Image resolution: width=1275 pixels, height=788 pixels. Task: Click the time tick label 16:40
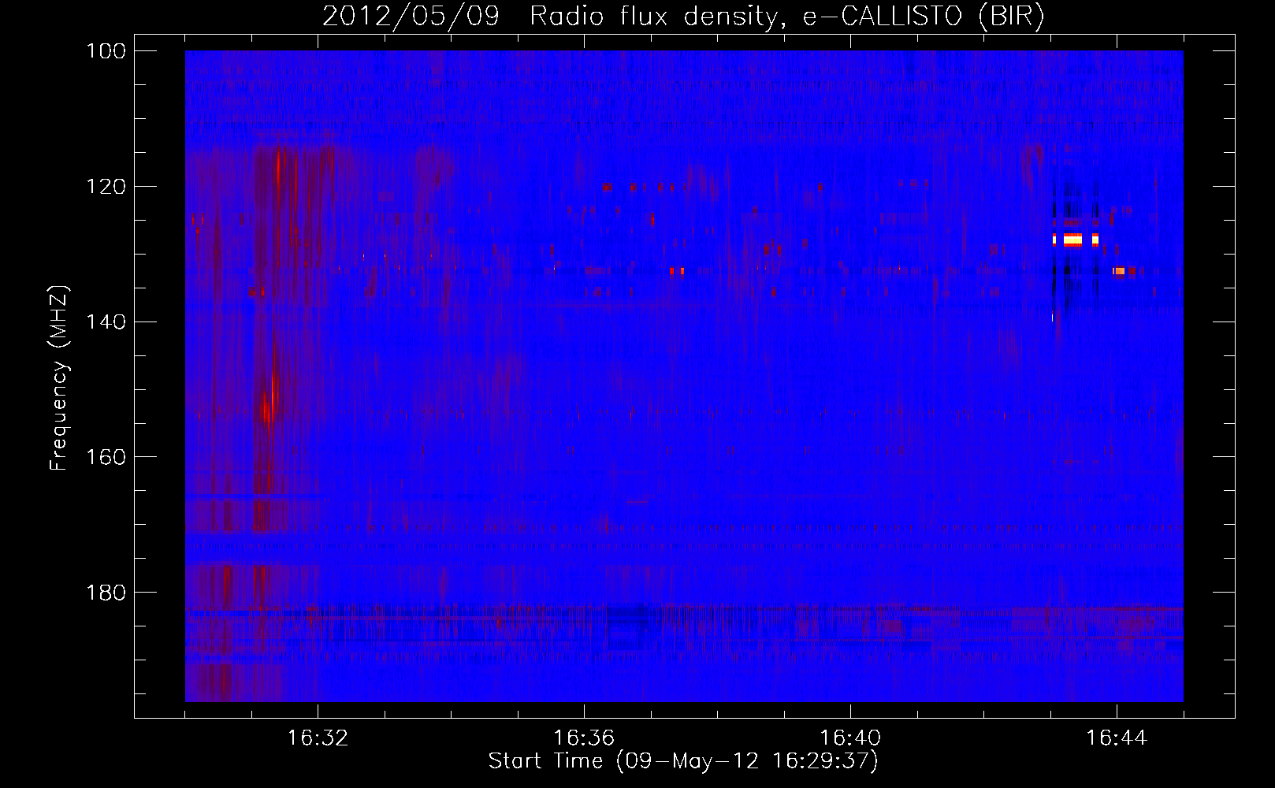850,738
